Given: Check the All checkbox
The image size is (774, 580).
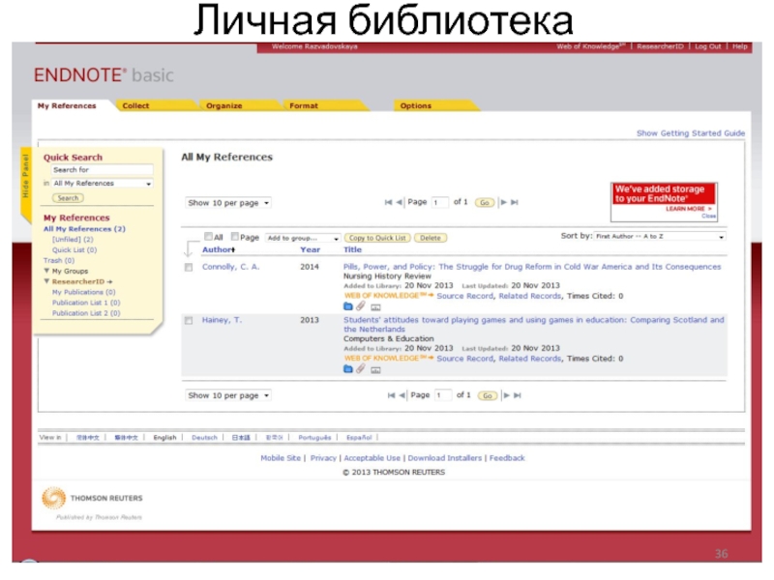Looking at the screenshot, I should coord(208,236).
